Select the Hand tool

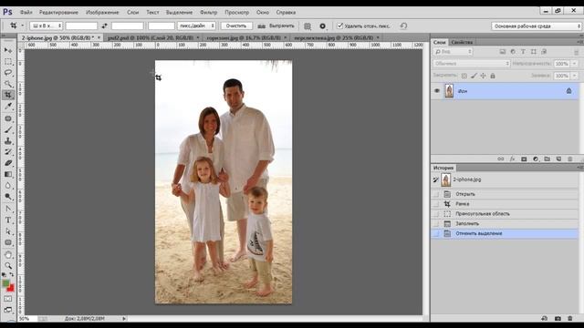(x=8, y=255)
